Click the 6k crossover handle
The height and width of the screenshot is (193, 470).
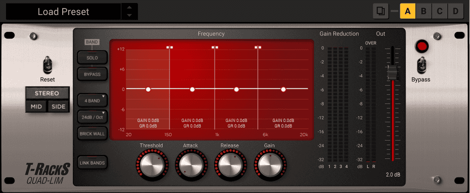(258, 47)
